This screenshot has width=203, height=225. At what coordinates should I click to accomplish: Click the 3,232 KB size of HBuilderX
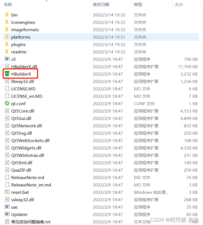[189, 74]
